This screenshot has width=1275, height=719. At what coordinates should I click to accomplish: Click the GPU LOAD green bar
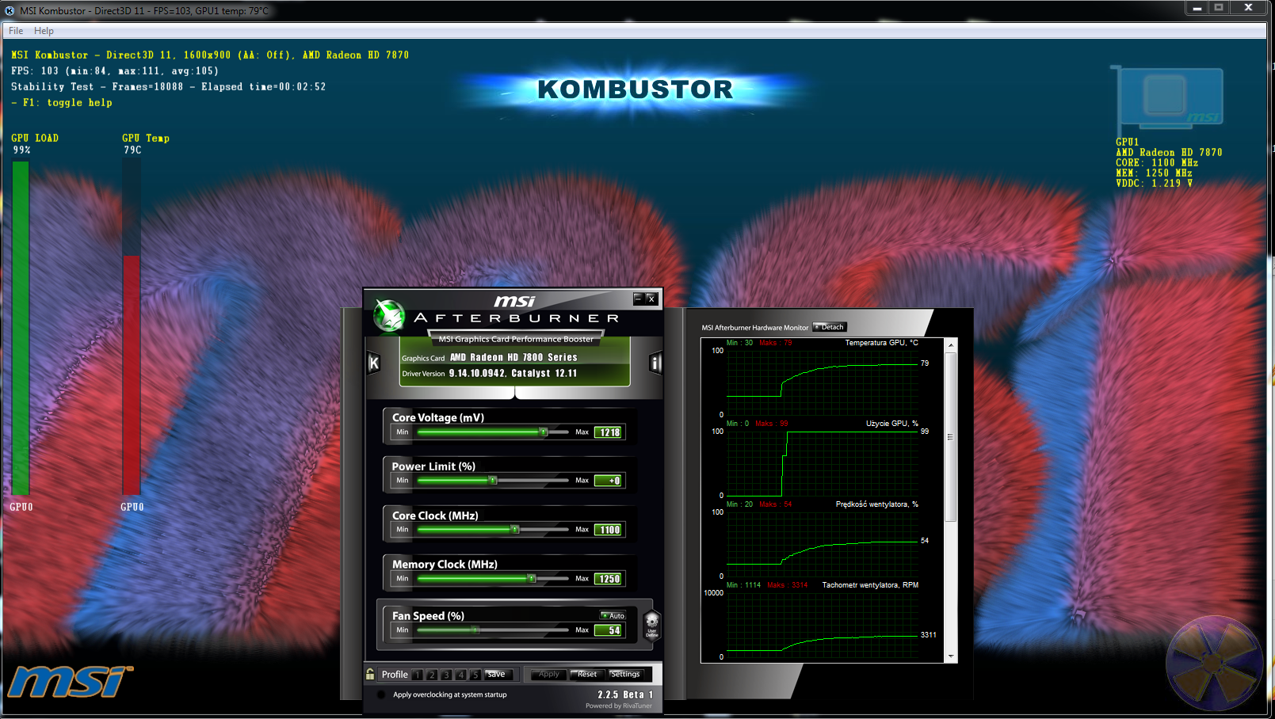coord(21,328)
